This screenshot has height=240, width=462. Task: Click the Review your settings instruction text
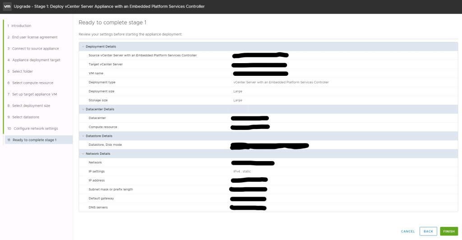coord(130,34)
